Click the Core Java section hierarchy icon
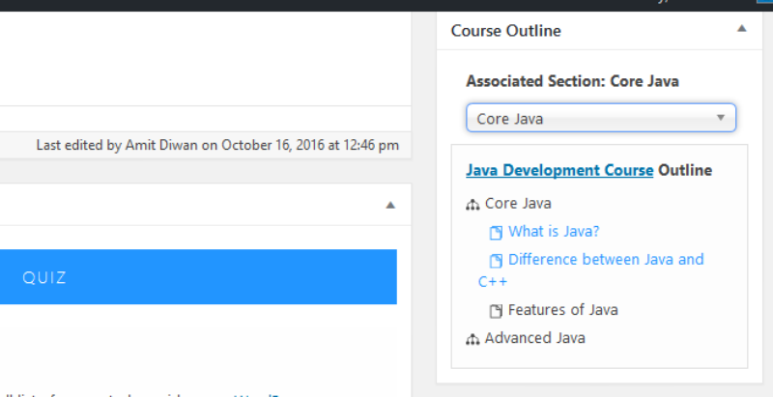Viewport: 773px width, 397px height. pos(472,205)
